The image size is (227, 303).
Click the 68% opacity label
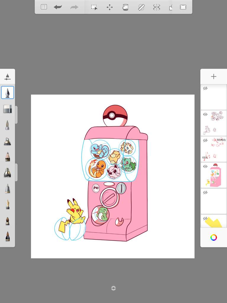click(x=205, y=157)
